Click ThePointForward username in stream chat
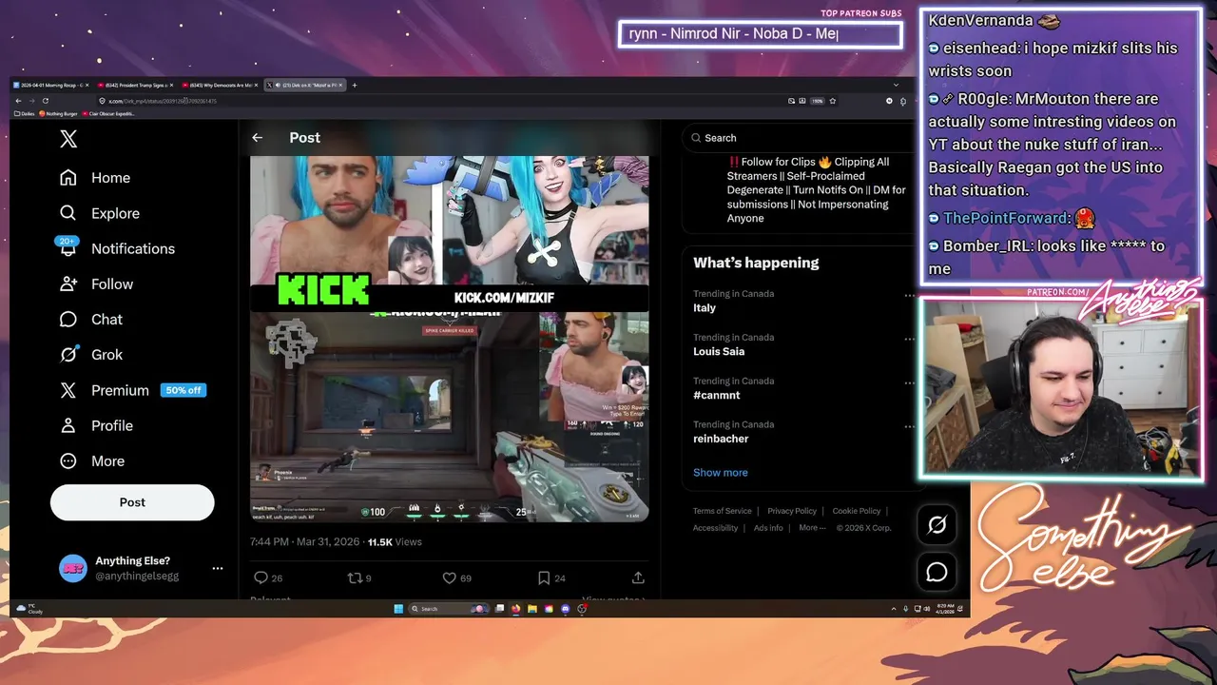 pyautogui.click(x=1005, y=219)
